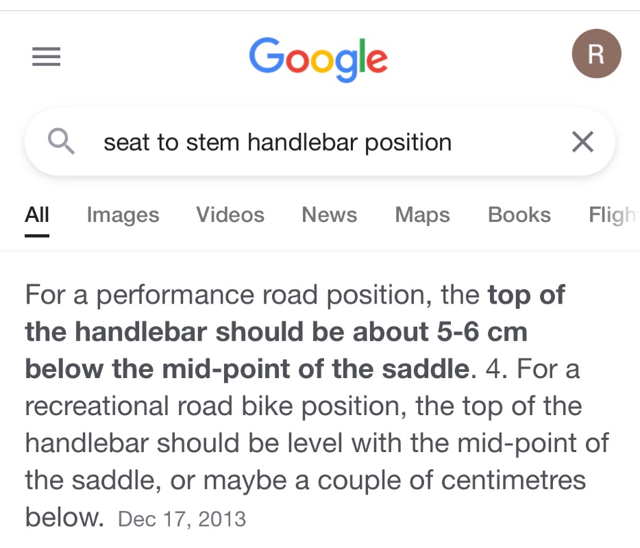Go to the Books tab
640x548 pixels.
pos(519,215)
